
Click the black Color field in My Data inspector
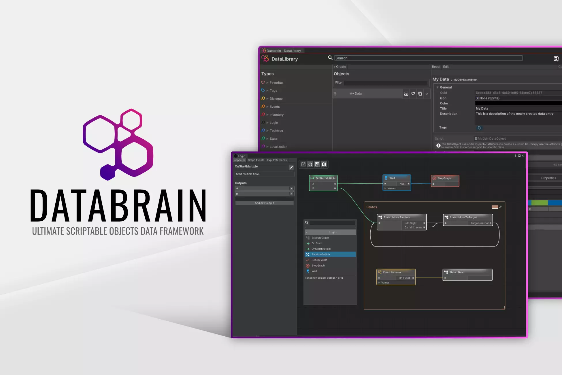click(x=518, y=103)
